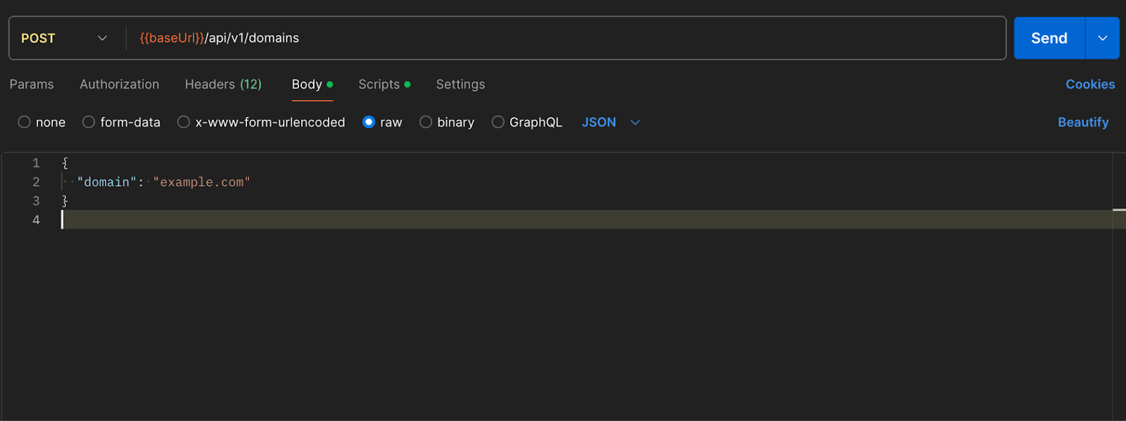Open the POST method dropdown

[x=64, y=38]
